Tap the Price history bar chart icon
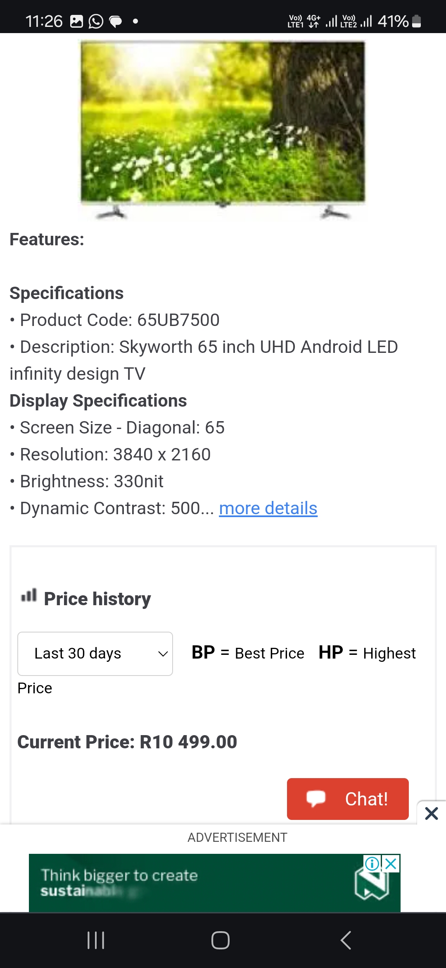 click(x=29, y=596)
